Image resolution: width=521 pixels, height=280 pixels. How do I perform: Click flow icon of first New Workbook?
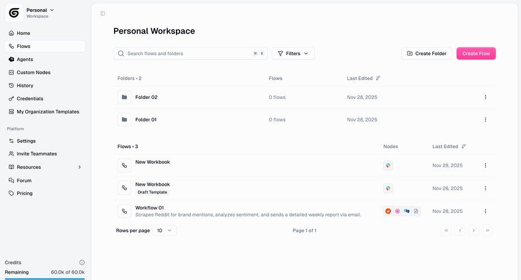pos(124,165)
